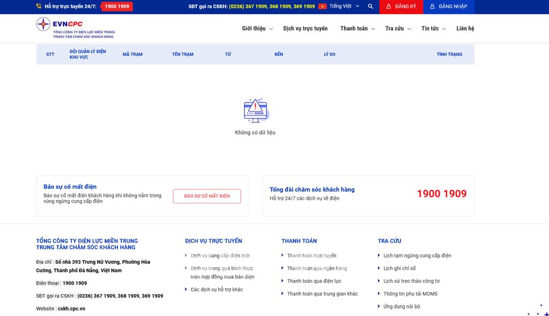Go to Dịch vụ trực tuyến menu
Viewport: 549px width, 316px height.
click(x=305, y=28)
